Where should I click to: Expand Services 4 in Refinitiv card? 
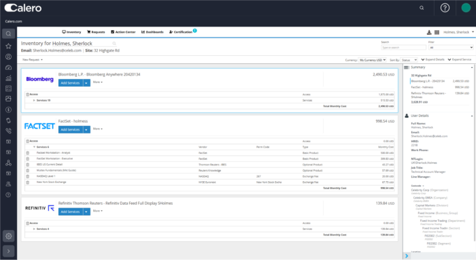[34, 229]
